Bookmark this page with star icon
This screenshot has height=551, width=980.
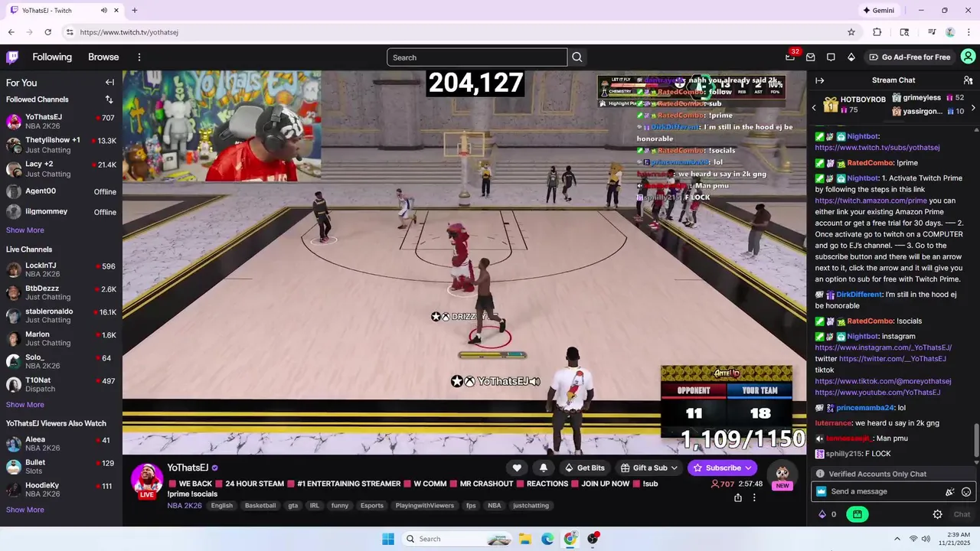coord(851,32)
